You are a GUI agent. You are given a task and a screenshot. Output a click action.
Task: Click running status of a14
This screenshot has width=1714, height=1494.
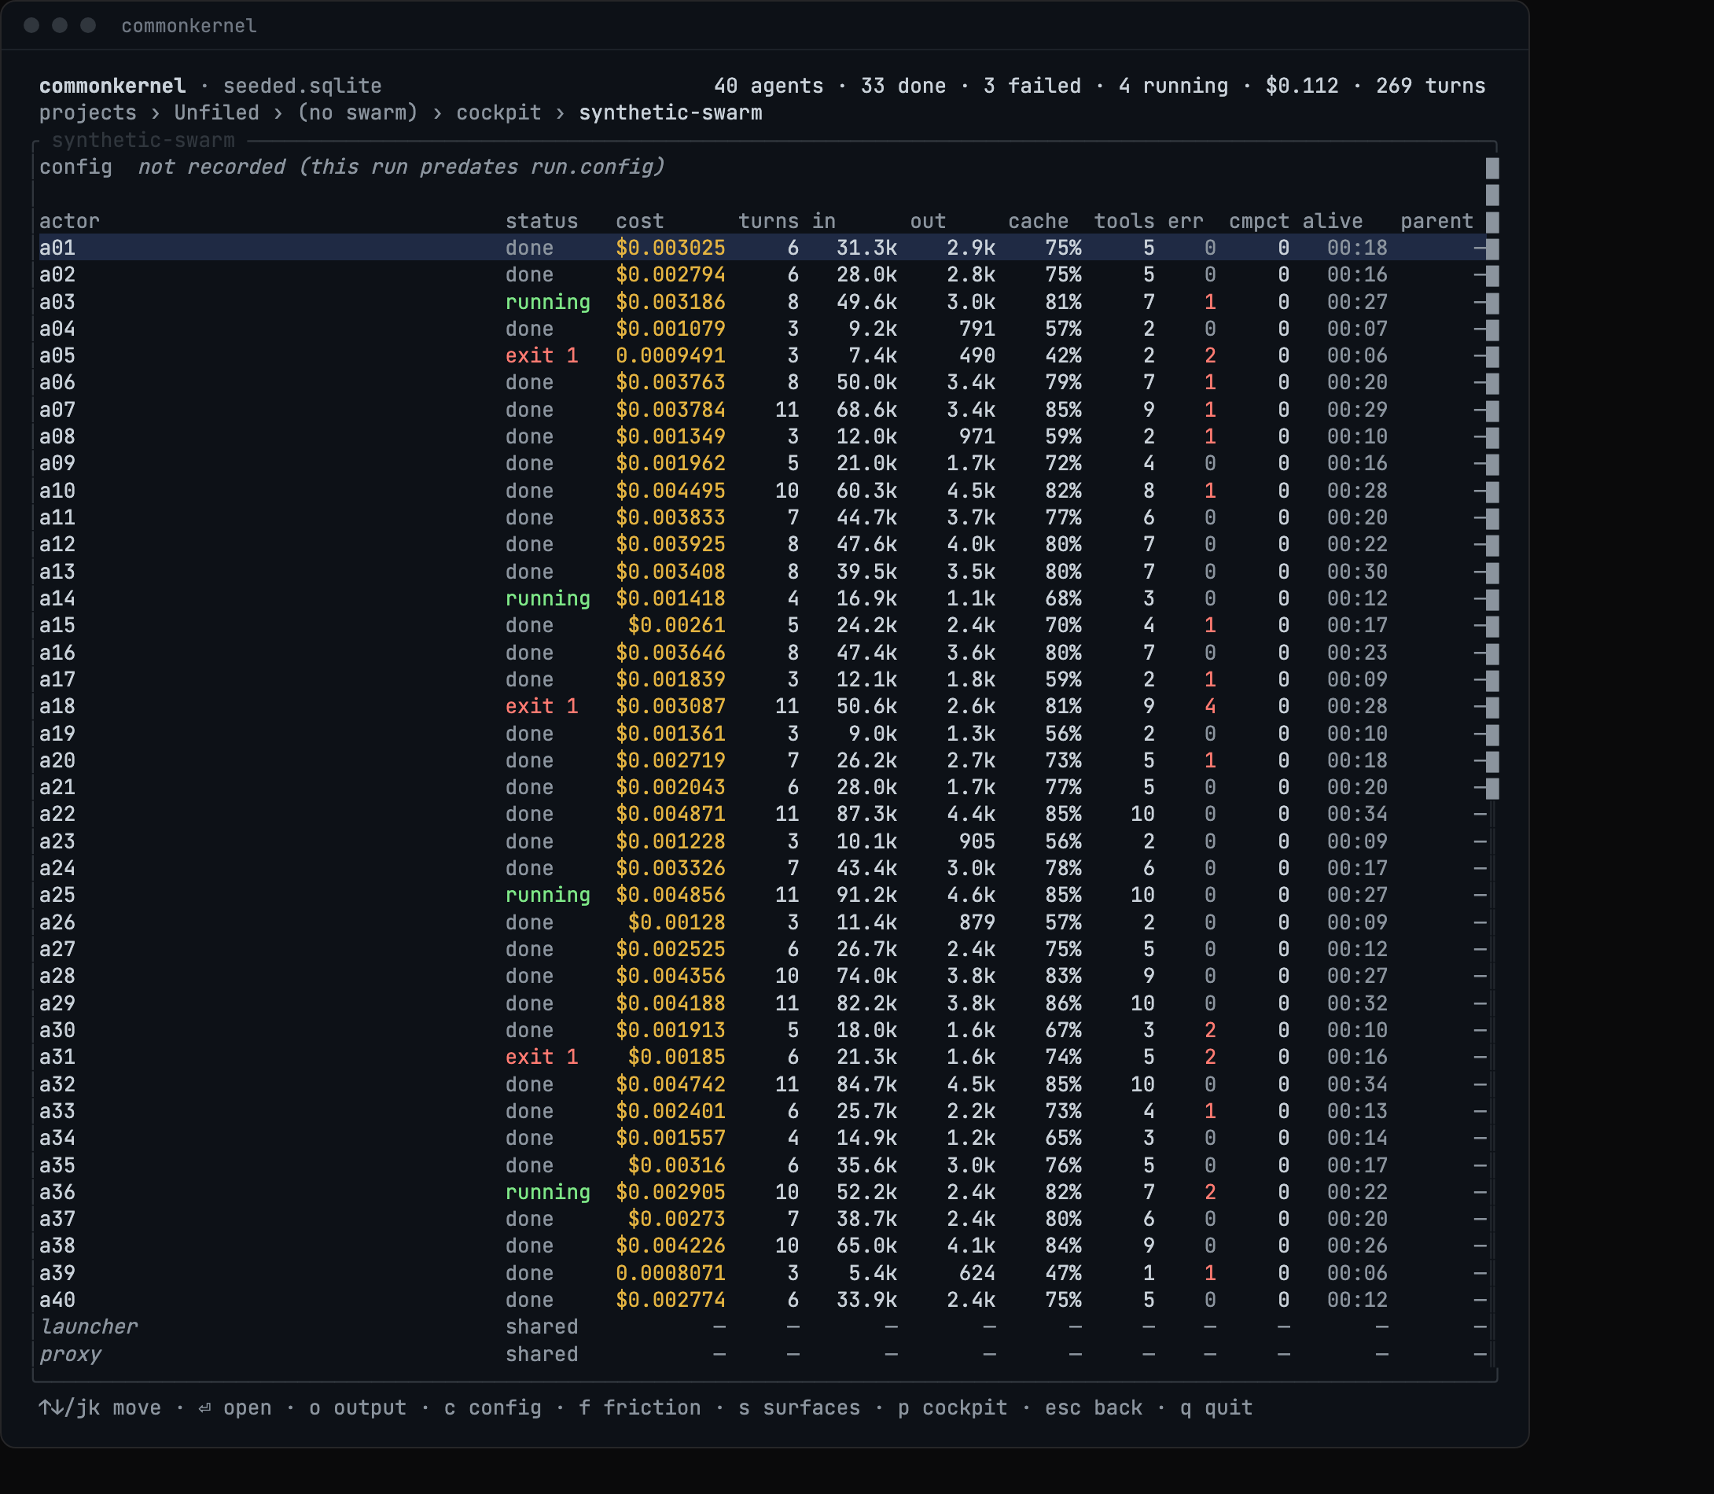pyautogui.click(x=548, y=598)
